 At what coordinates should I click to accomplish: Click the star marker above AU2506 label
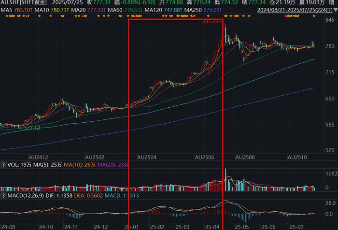208,16
